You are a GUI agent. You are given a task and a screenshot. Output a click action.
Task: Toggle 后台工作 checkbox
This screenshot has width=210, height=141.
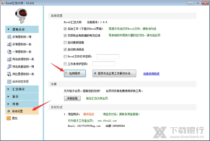[x=65, y=29]
